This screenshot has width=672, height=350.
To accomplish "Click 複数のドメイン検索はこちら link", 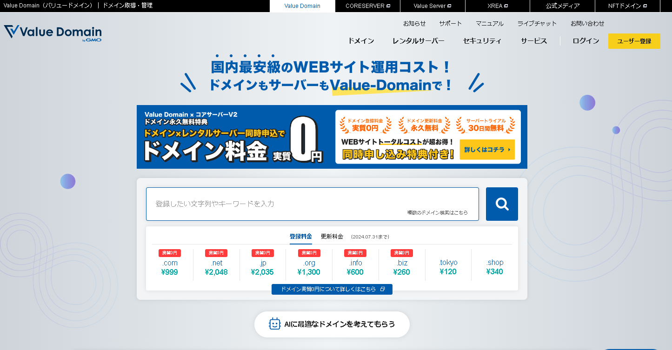I will click(438, 212).
